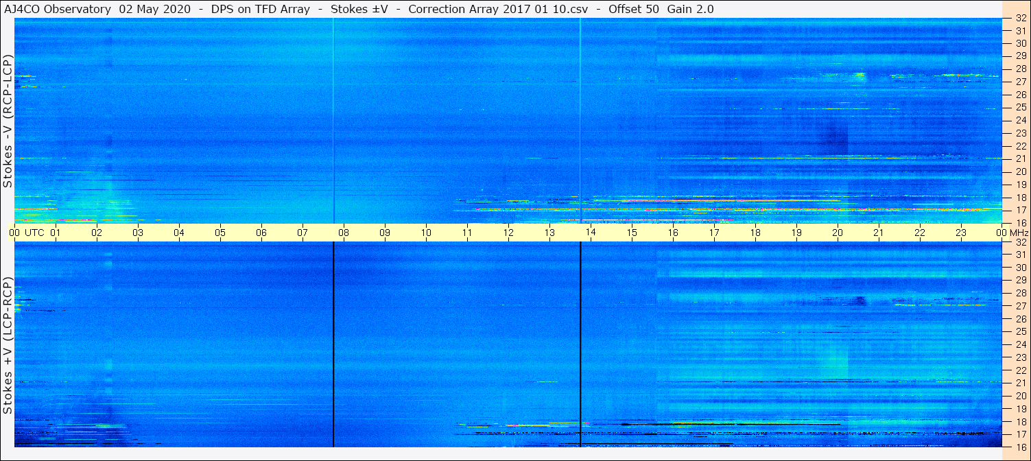Select the 15 hour tick label
Screen dimensions: 1031x461
tap(632, 233)
